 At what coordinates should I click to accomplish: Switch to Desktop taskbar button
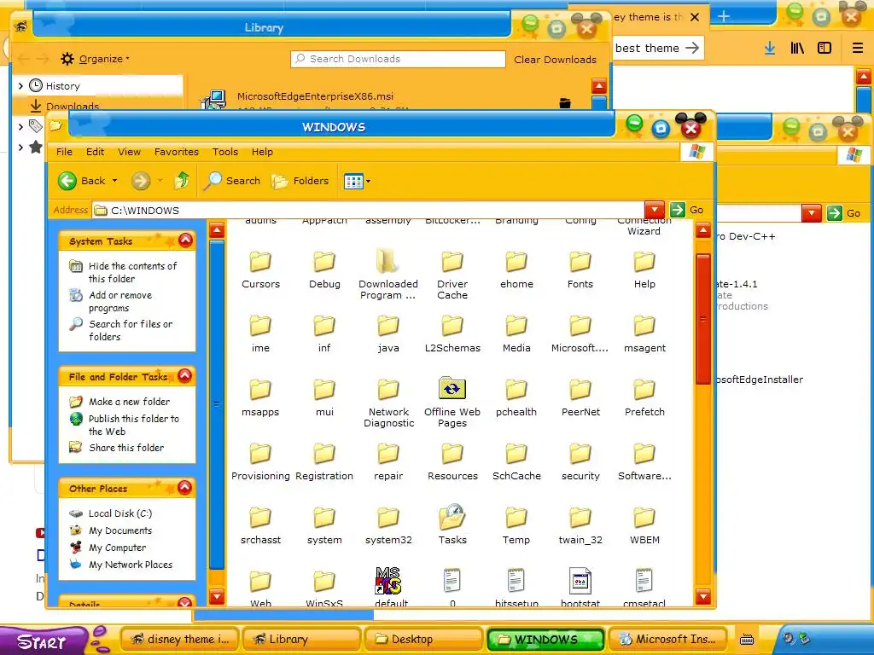point(423,640)
